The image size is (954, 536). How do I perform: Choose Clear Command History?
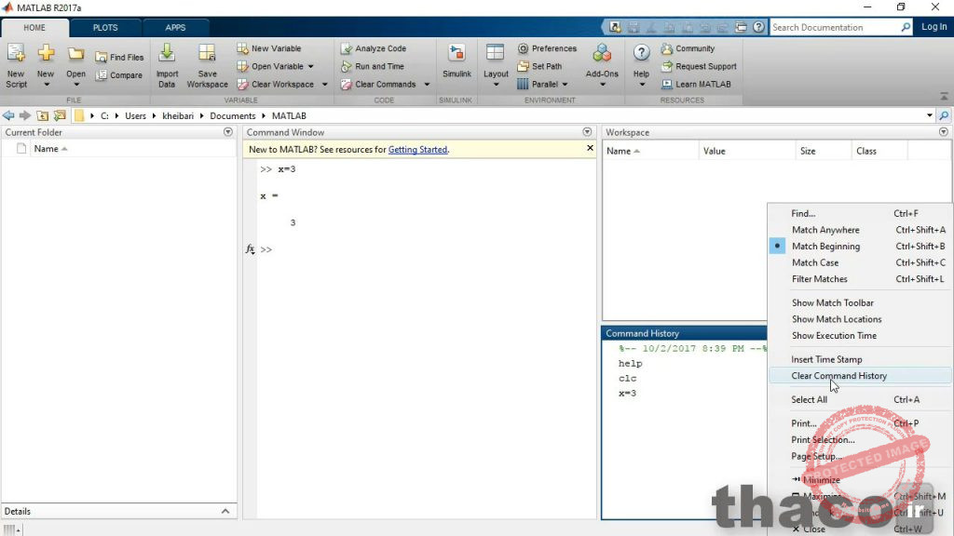[x=860, y=376]
